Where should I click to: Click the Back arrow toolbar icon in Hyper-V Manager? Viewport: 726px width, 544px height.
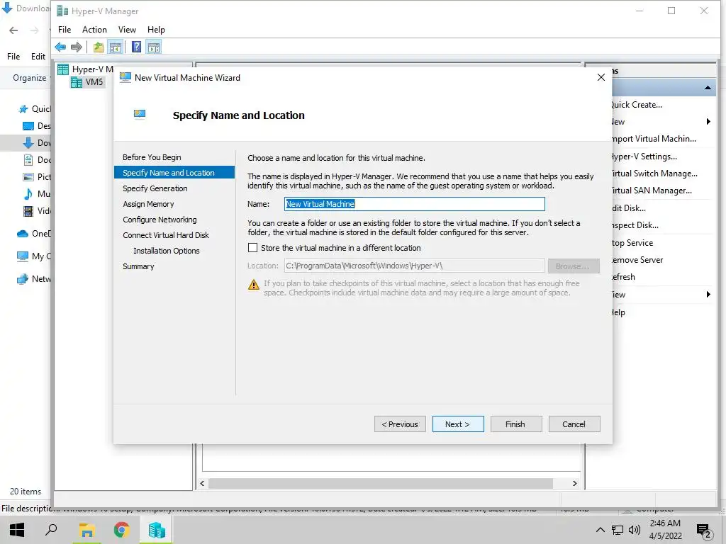click(60, 47)
